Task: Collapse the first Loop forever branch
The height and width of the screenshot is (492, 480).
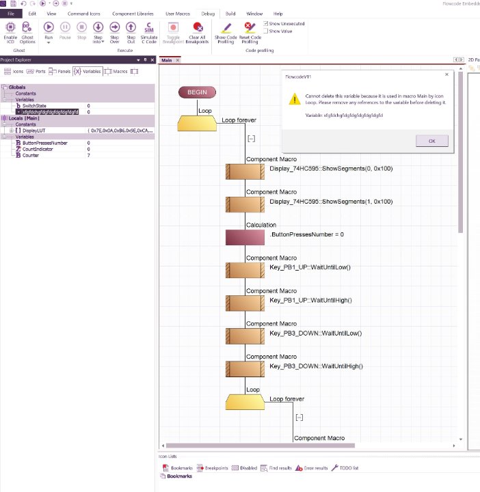Action: [251, 139]
